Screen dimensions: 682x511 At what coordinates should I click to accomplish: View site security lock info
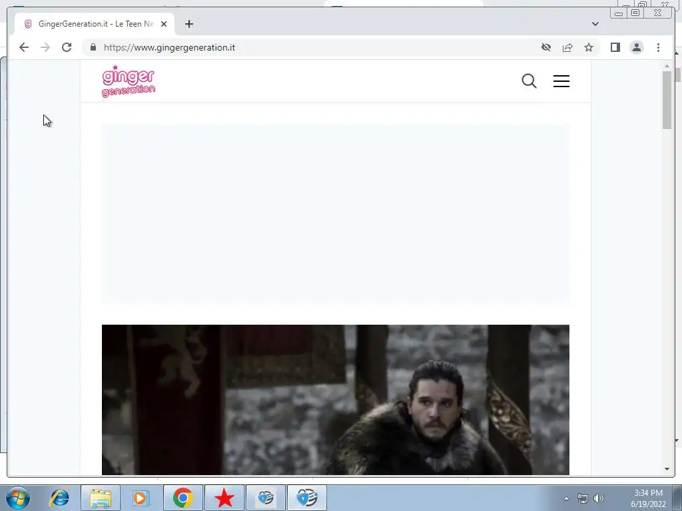click(x=93, y=47)
